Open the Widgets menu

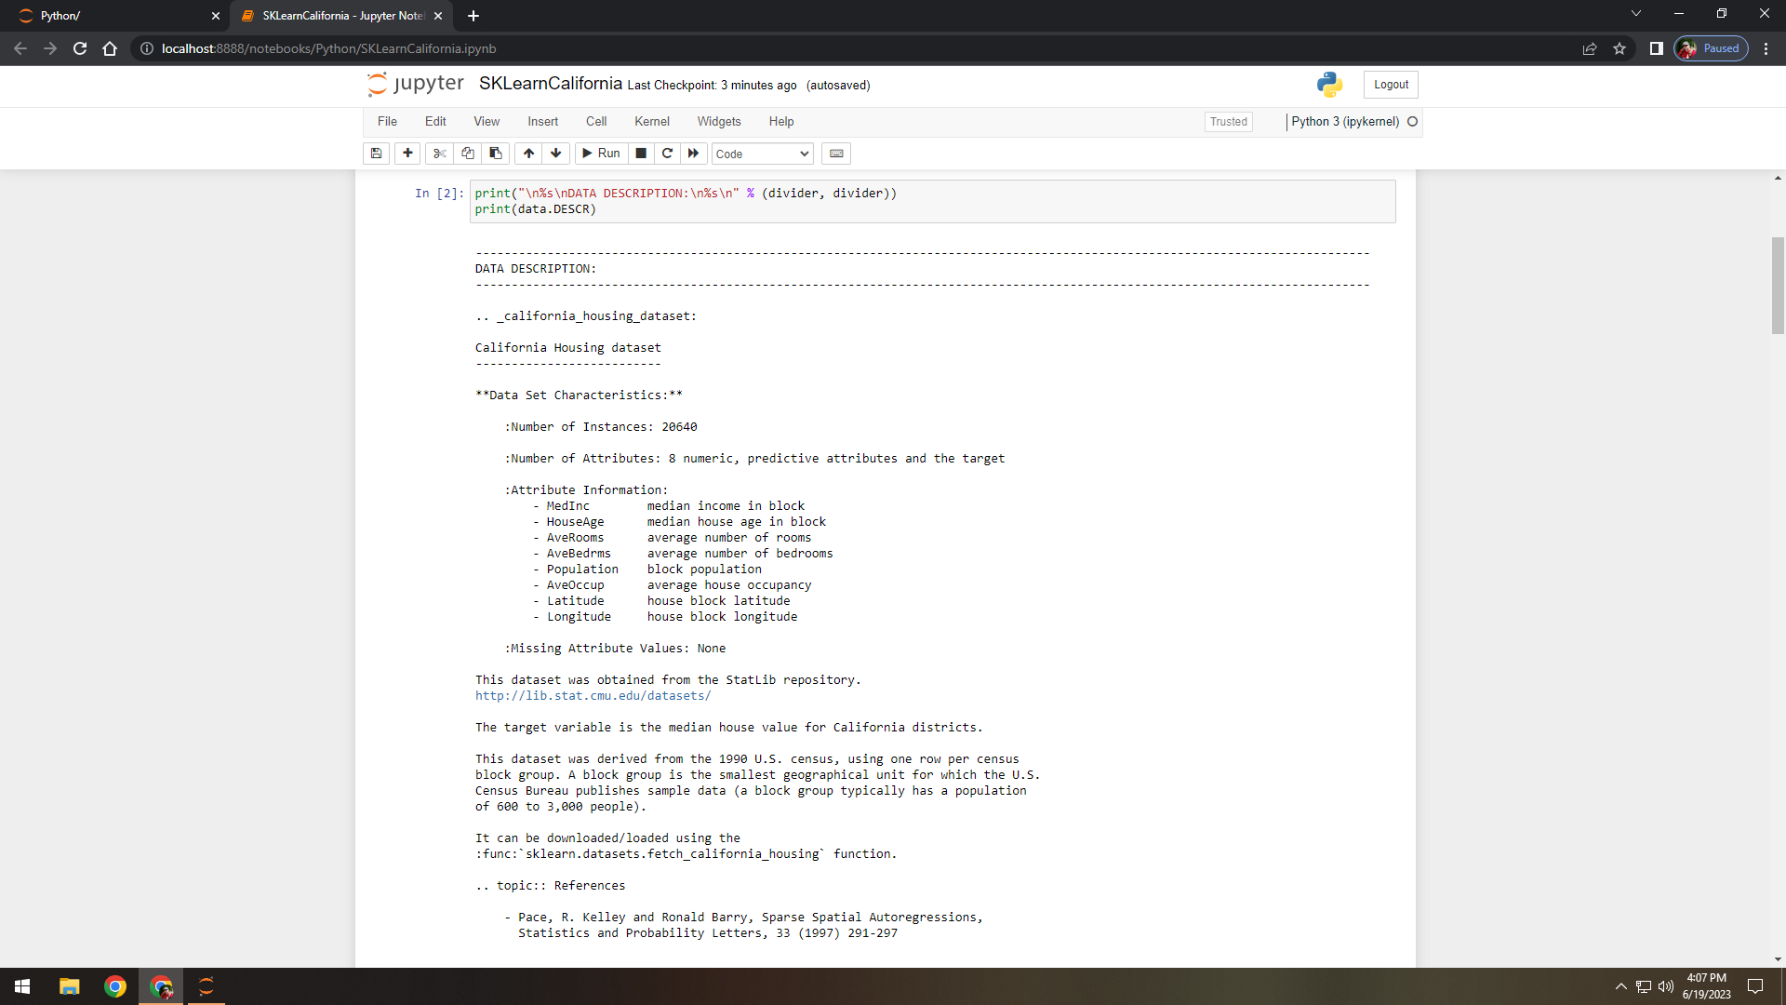point(719,122)
